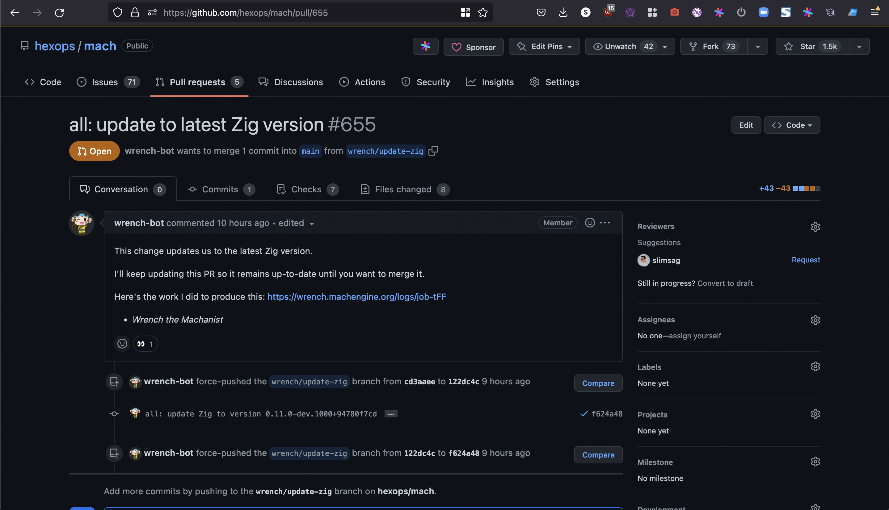Toggle the eyes reaction on comment
The width and height of the screenshot is (889, 510).
145,344
